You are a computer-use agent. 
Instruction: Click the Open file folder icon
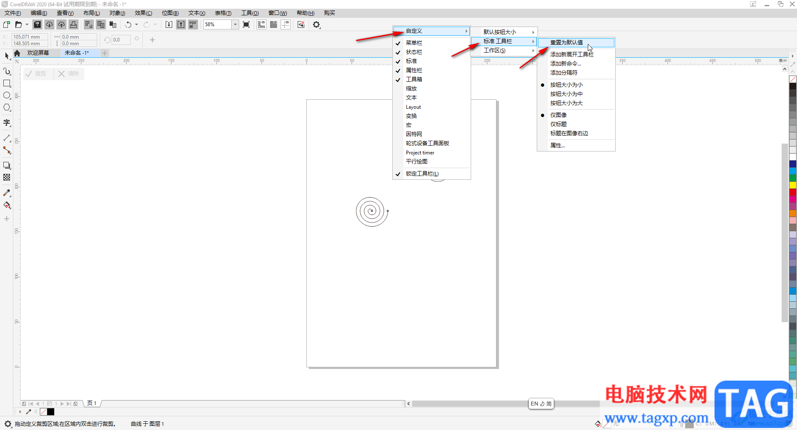tap(18, 24)
